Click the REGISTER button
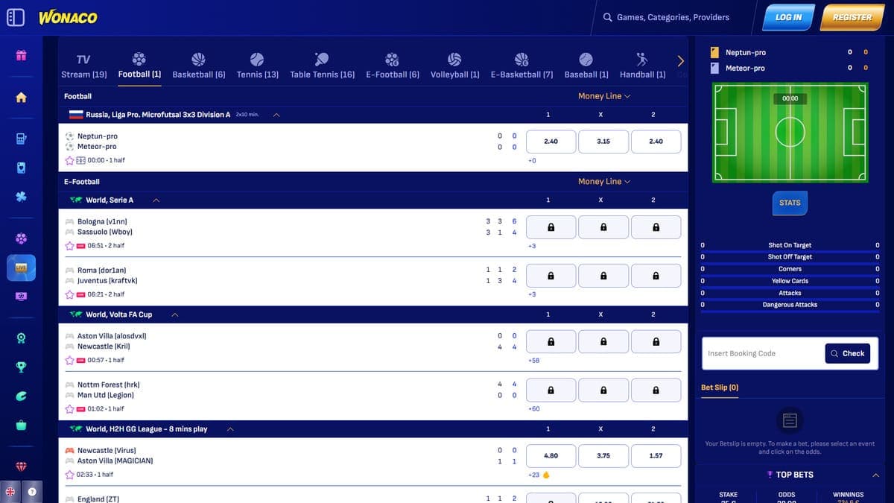 tap(852, 17)
